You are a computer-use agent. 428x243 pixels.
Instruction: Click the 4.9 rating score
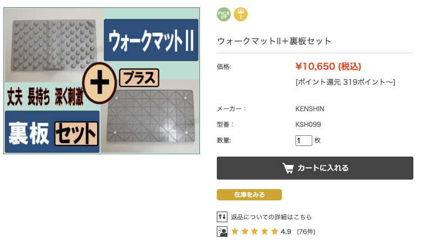[x=286, y=231]
